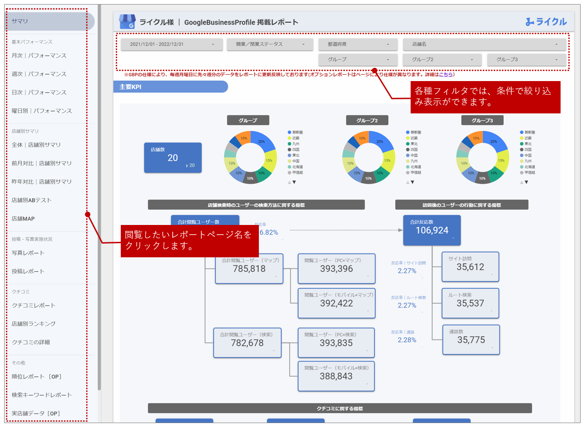Click the 店舗数 20 scorecard

pyautogui.click(x=173, y=158)
